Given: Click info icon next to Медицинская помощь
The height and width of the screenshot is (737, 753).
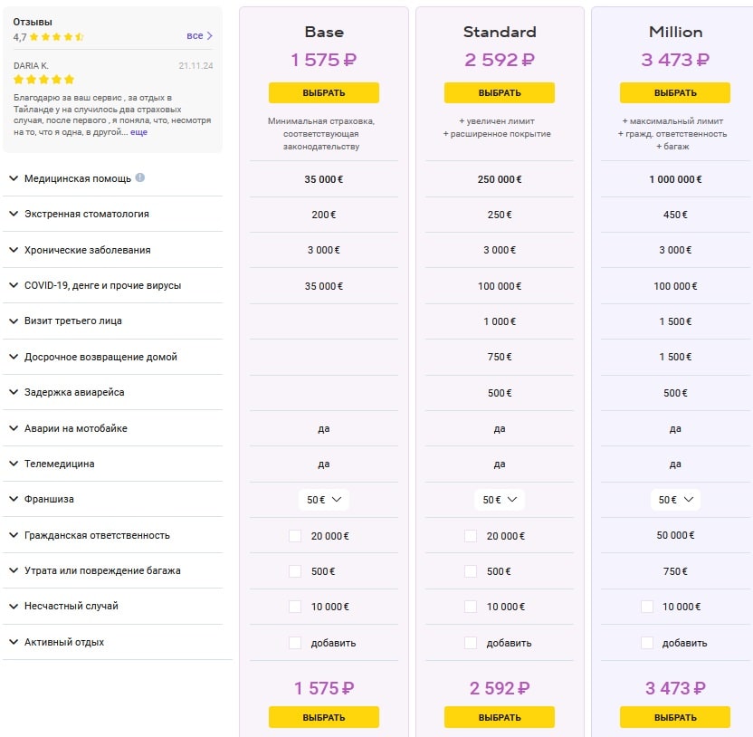Looking at the screenshot, I should coord(139,177).
